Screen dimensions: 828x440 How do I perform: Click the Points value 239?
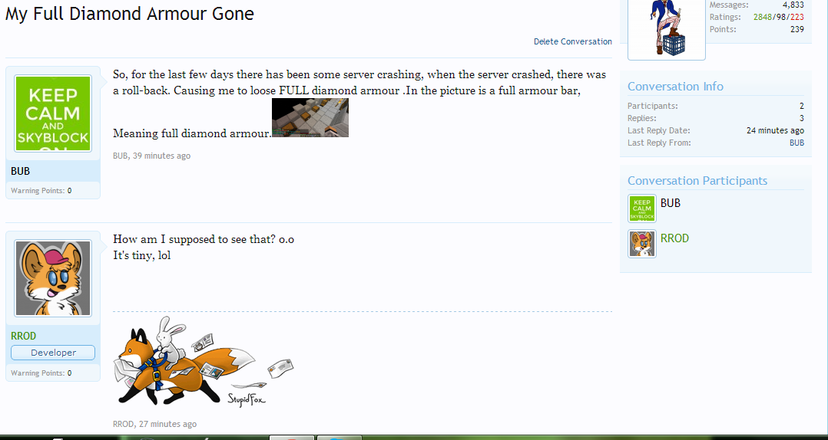tap(797, 29)
